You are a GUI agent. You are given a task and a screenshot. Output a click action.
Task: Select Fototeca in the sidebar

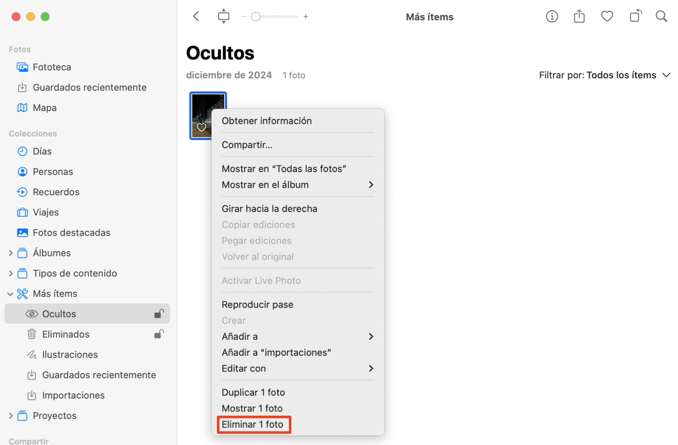point(52,67)
